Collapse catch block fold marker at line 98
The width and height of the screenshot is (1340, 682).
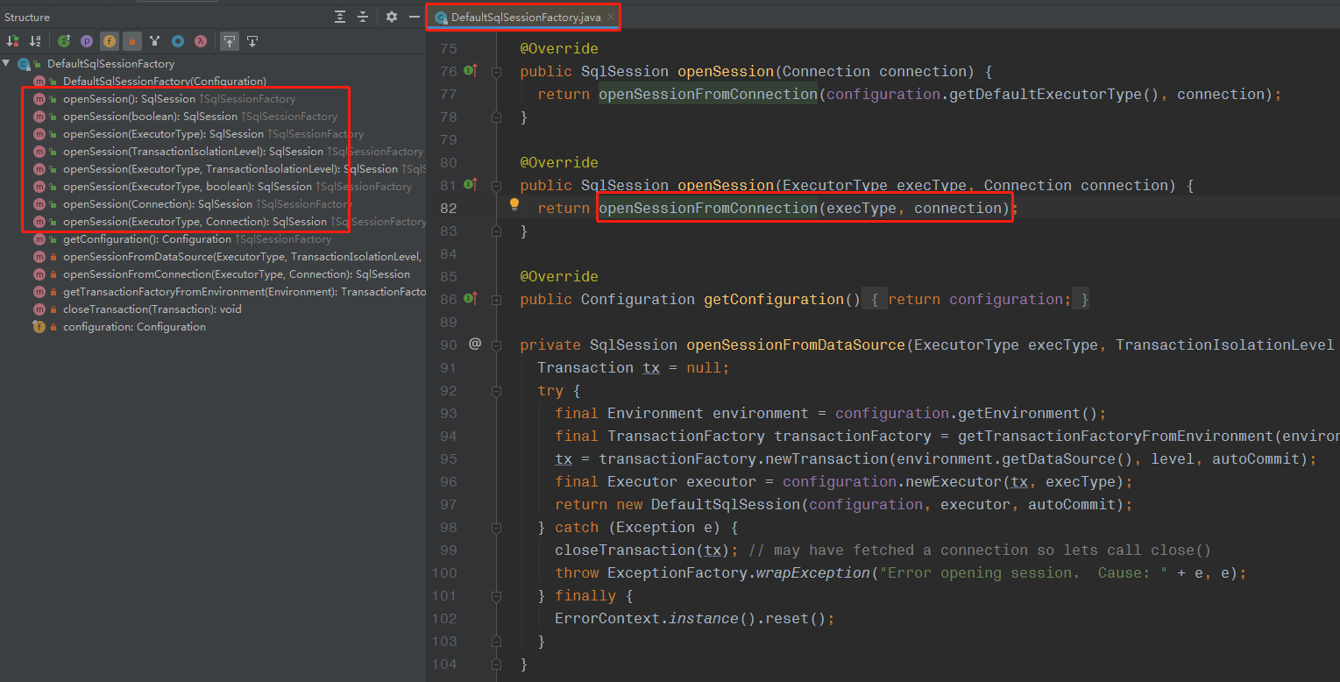[496, 528]
